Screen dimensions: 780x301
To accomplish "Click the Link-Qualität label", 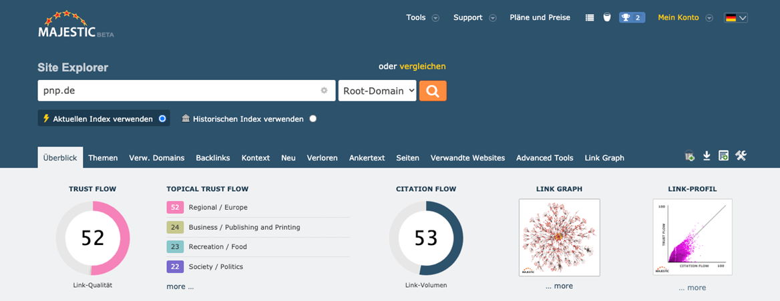I will tap(93, 285).
